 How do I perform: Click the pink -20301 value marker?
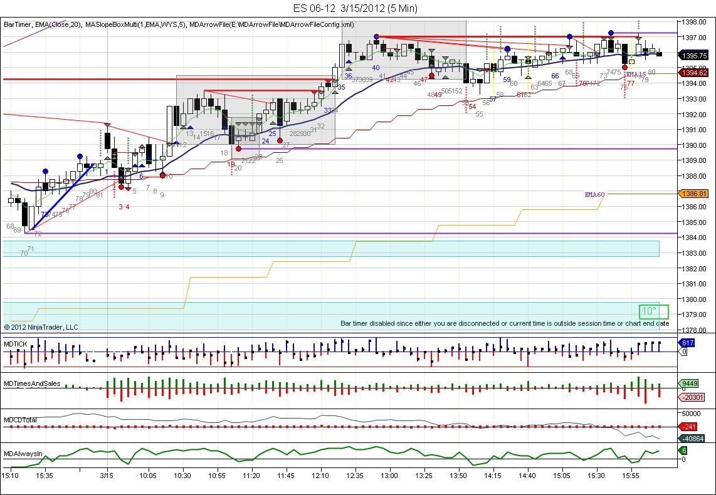tap(692, 397)
